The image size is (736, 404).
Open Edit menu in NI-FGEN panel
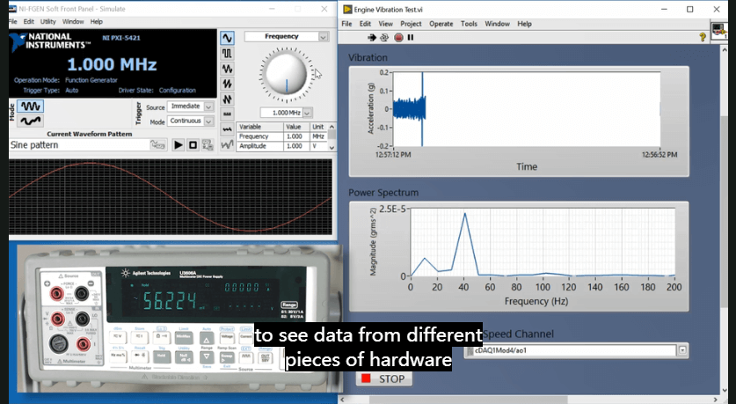point(29,22)
